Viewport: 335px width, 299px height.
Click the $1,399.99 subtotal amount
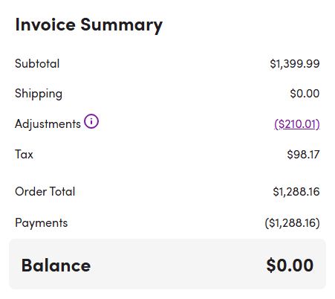[x=295, y=64]
